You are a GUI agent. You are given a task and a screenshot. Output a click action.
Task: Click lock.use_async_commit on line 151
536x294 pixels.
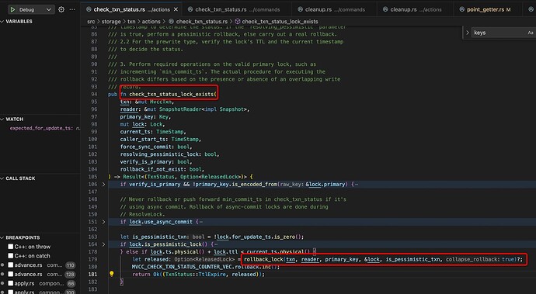coord(161,222)
